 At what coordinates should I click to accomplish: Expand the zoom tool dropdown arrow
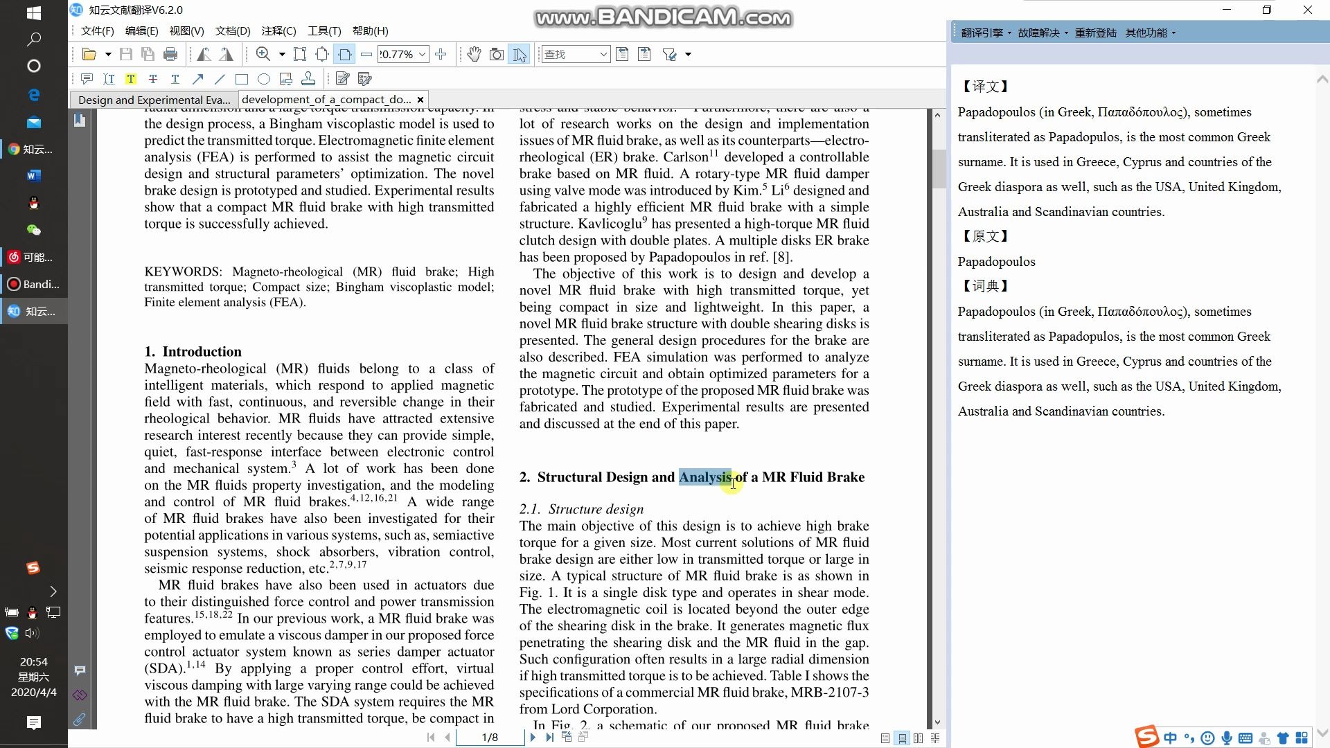click(x=282, y=54)
